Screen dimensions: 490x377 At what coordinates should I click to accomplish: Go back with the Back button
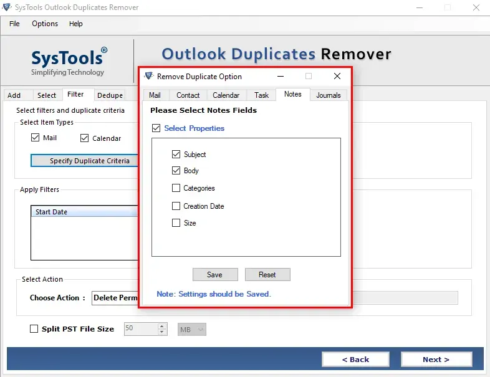click(x=355, y=360)
